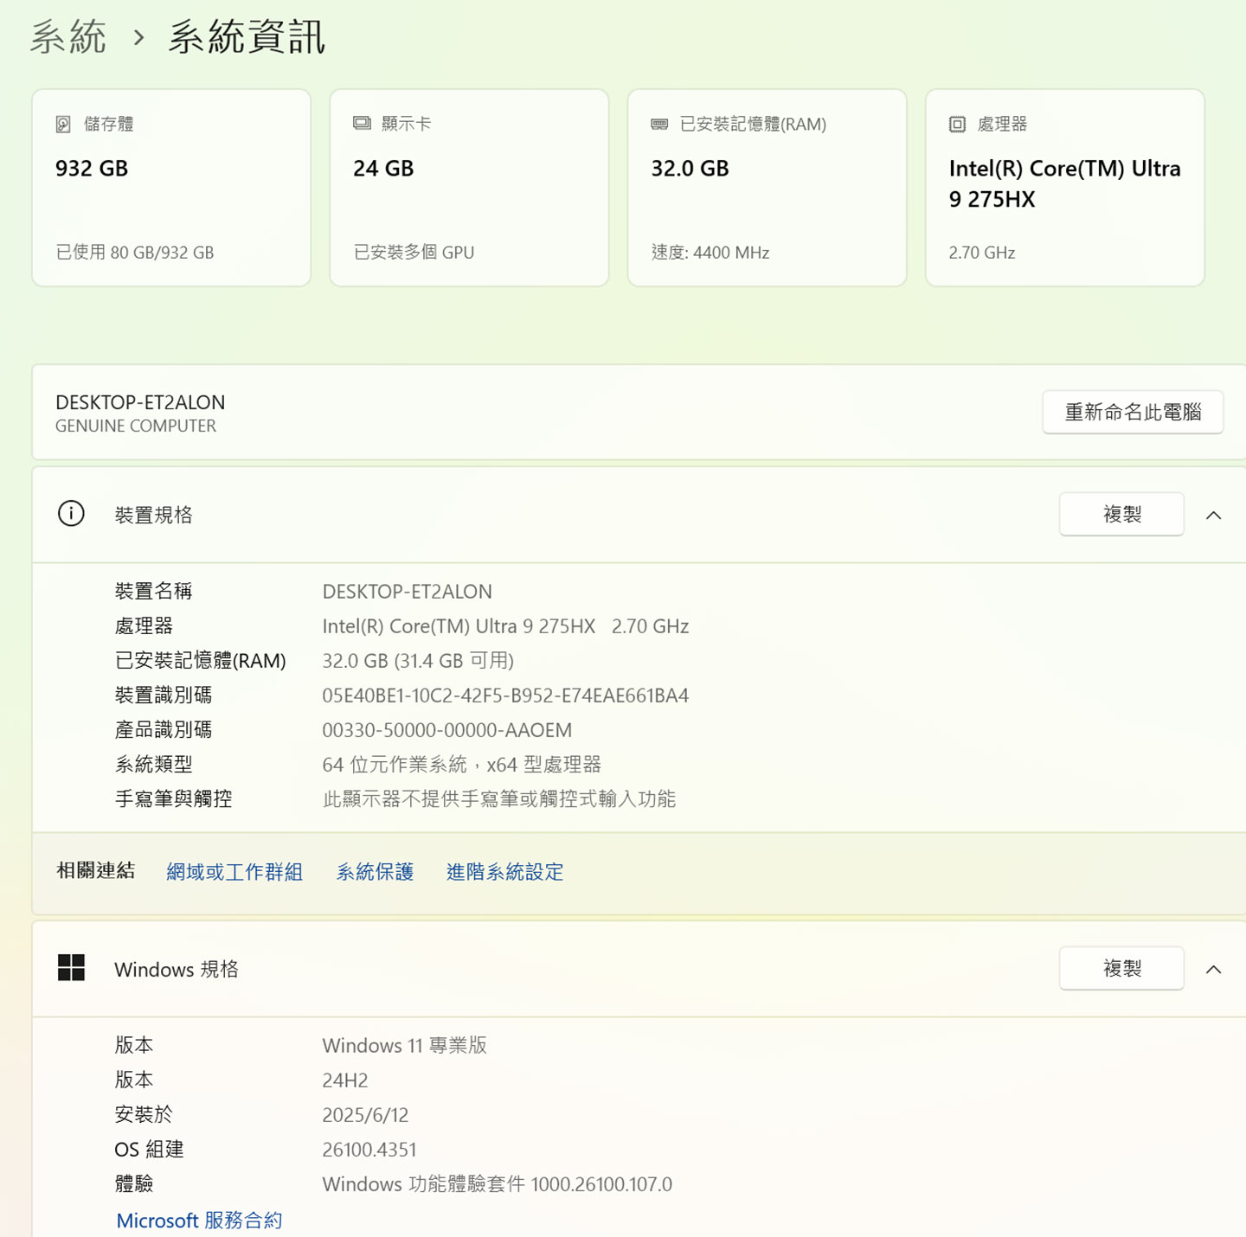Open the 網域或工作群組 link
The width and height of the screenshot is (1246, 1237).
[234, 872]
